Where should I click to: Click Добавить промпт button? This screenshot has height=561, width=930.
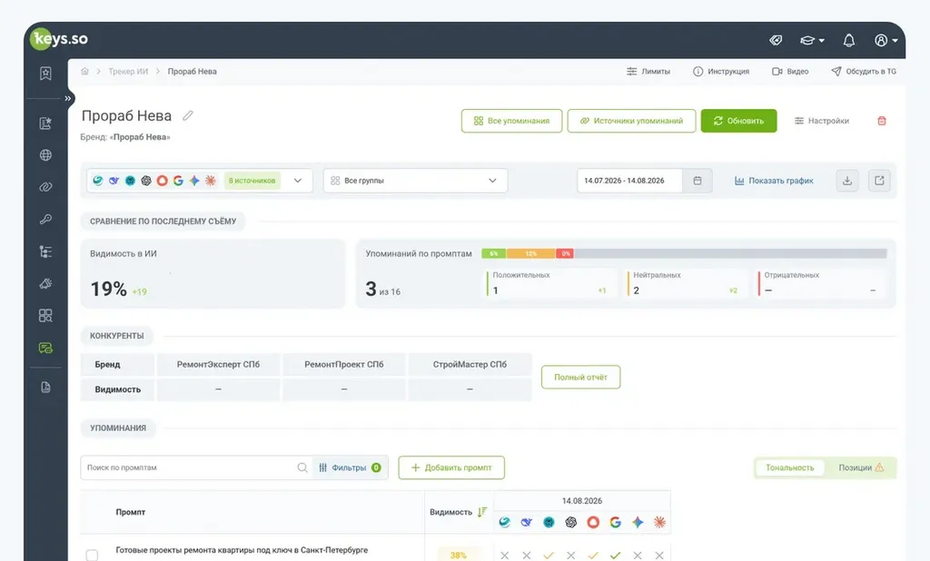point(451,467)
